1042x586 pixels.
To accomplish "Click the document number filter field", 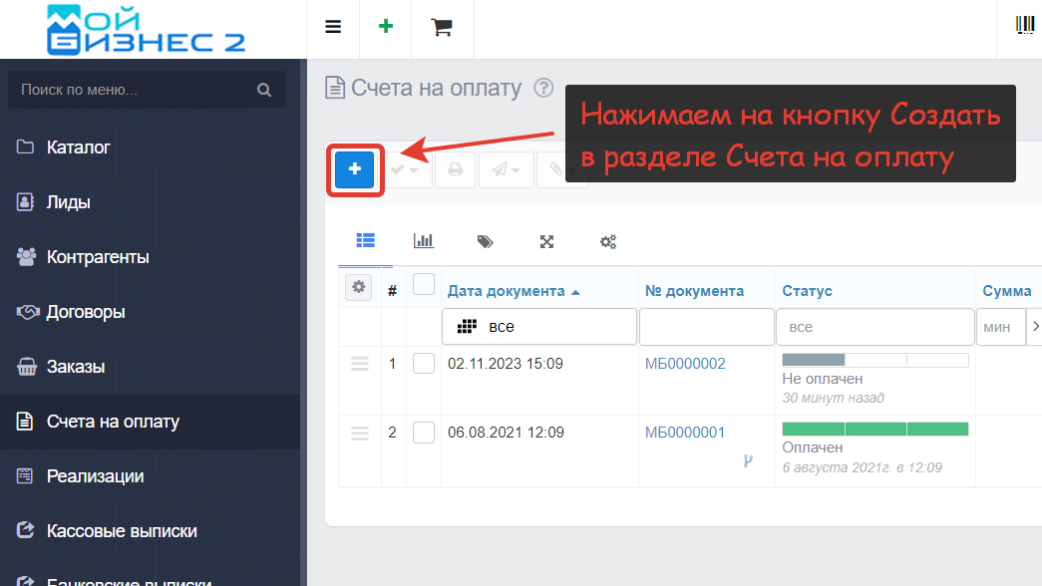I will coord(706,327).
